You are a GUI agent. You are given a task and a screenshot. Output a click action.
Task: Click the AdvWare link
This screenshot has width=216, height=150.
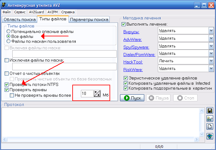click(x=133, y=39)
